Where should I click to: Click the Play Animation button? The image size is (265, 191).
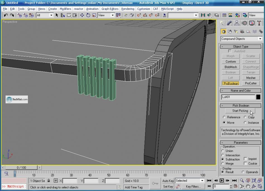222,180
